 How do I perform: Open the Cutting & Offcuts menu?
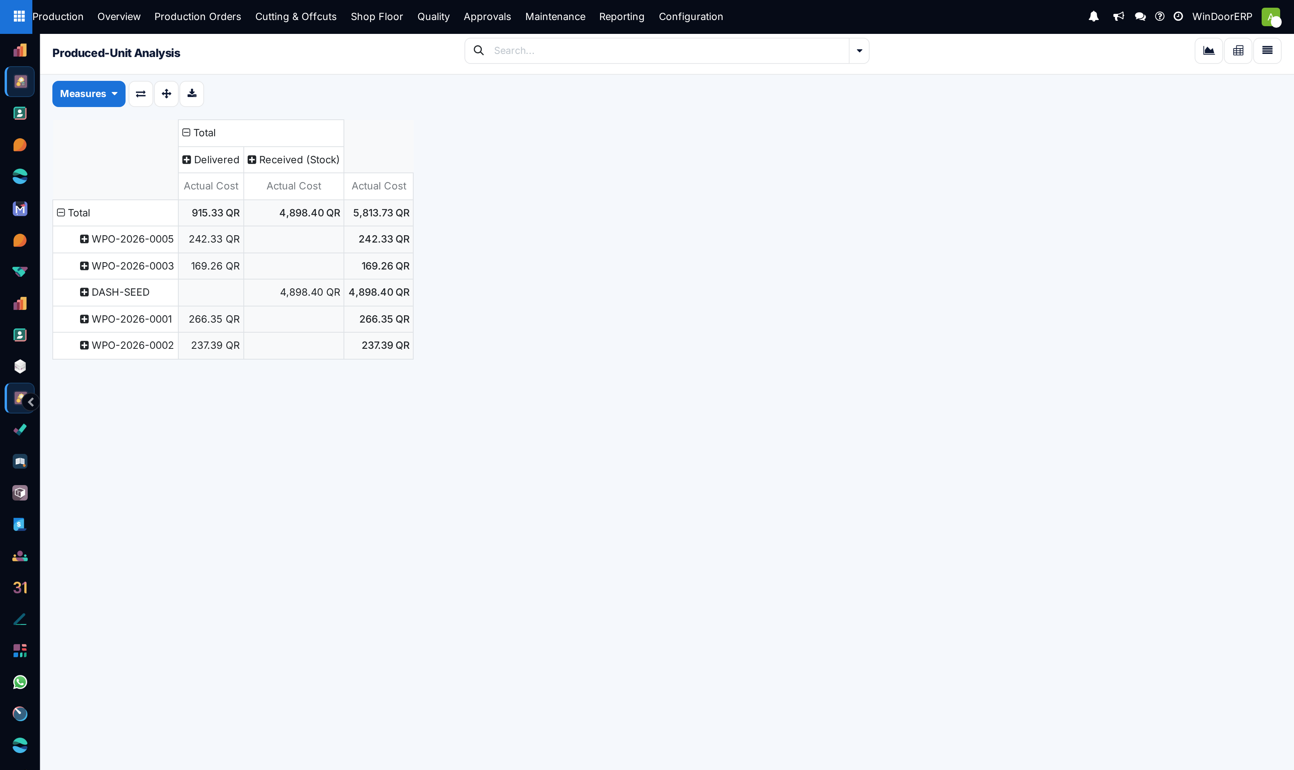296,17
